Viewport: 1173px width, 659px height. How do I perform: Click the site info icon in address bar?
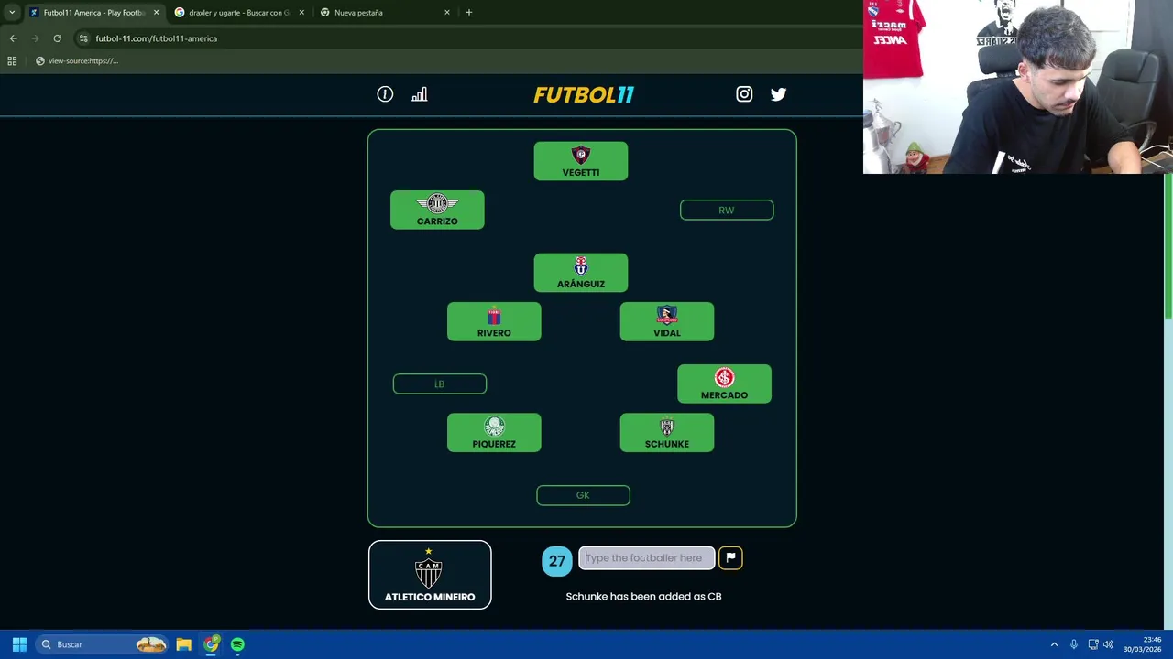click(x=83, y=38)
